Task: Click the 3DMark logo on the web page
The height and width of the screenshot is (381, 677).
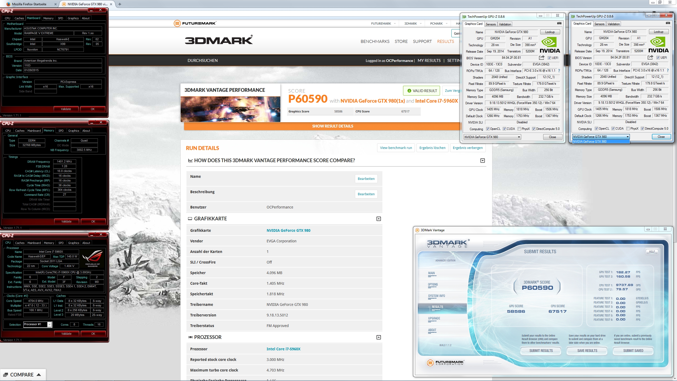Action: pyautogui.click(x=218, y=40)
